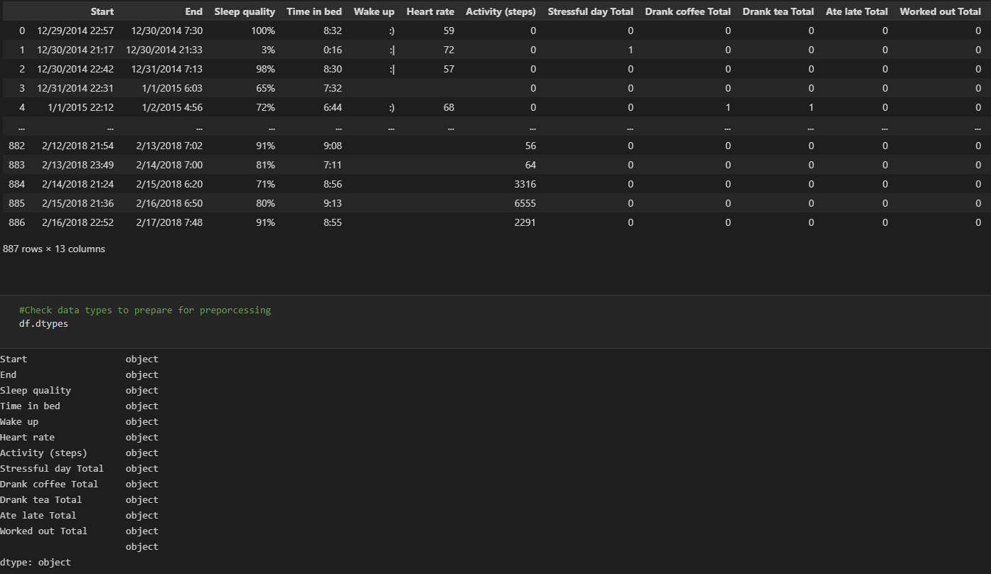This screenshot has width=991, height=574.
Task: Click the activity steps value '2291'
Action: (525, 222)
